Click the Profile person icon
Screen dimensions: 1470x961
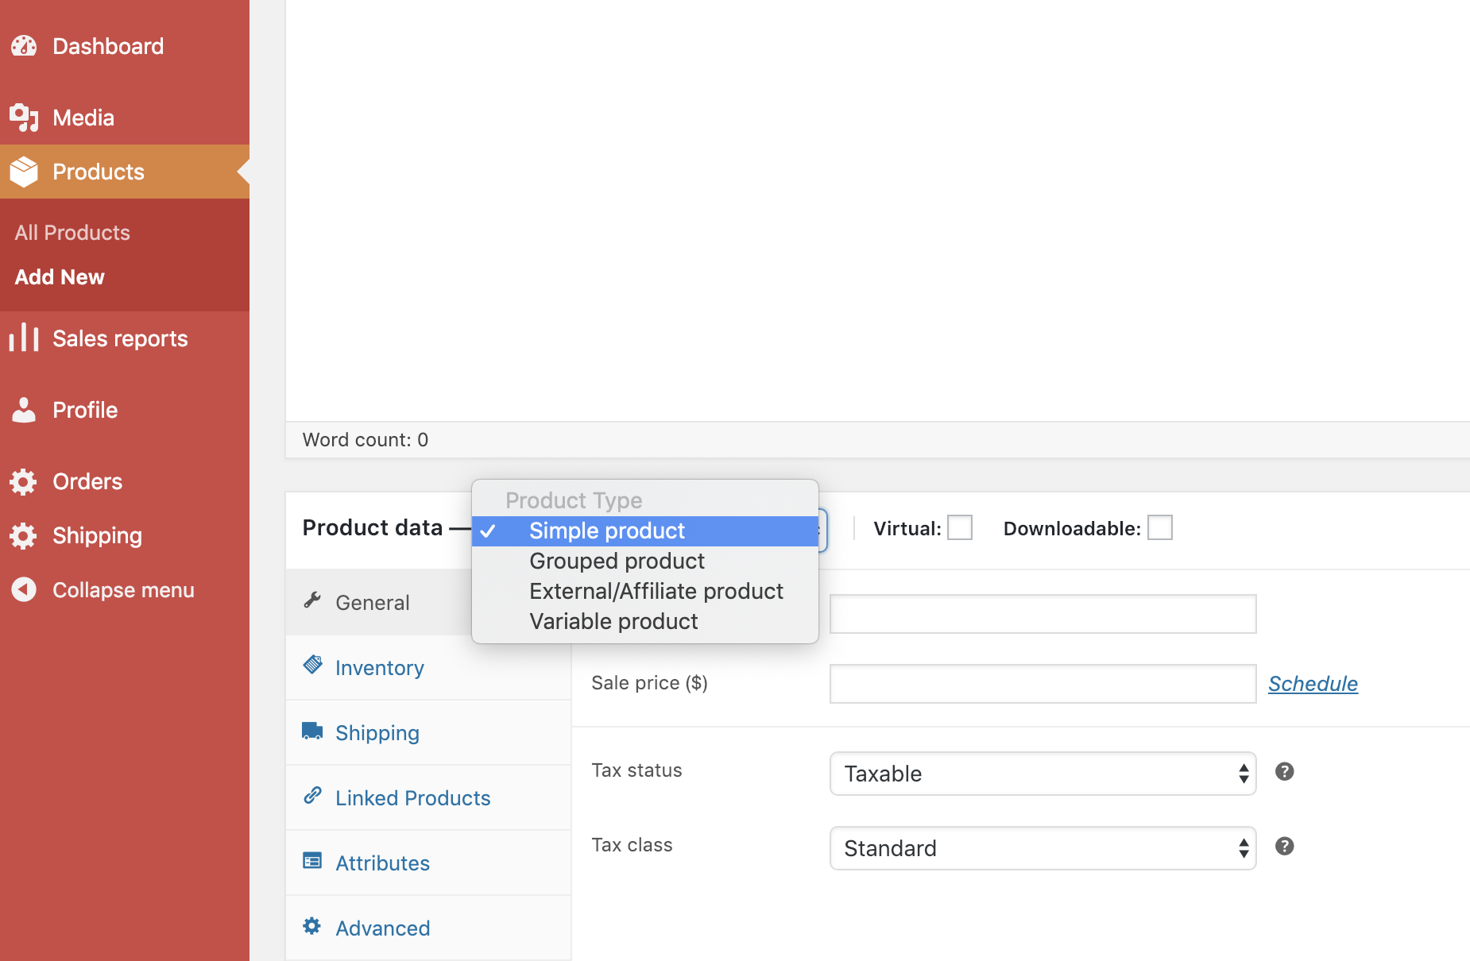point(24,410)
